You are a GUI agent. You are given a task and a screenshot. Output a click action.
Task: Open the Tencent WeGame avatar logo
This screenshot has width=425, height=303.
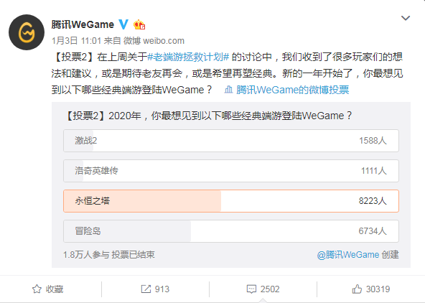pos(27,32)
